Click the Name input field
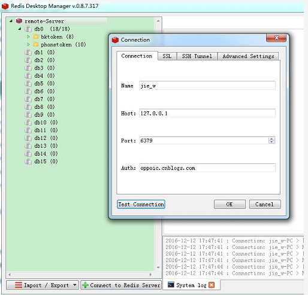Image resolution: width=308 pixels, height=295 pixels. (x=207, y=86)
